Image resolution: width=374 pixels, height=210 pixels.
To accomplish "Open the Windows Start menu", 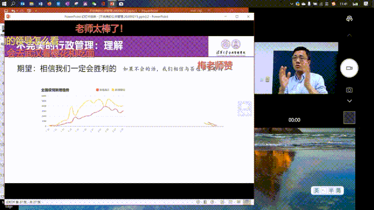I will point(4,4).
